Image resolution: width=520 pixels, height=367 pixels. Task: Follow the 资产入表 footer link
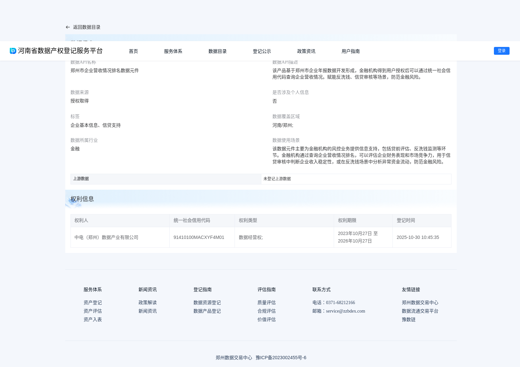click(x=93, y=320)
